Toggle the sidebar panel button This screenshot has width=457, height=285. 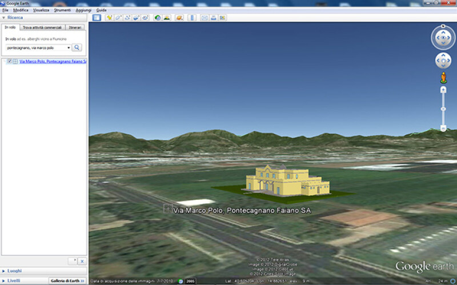97,18
